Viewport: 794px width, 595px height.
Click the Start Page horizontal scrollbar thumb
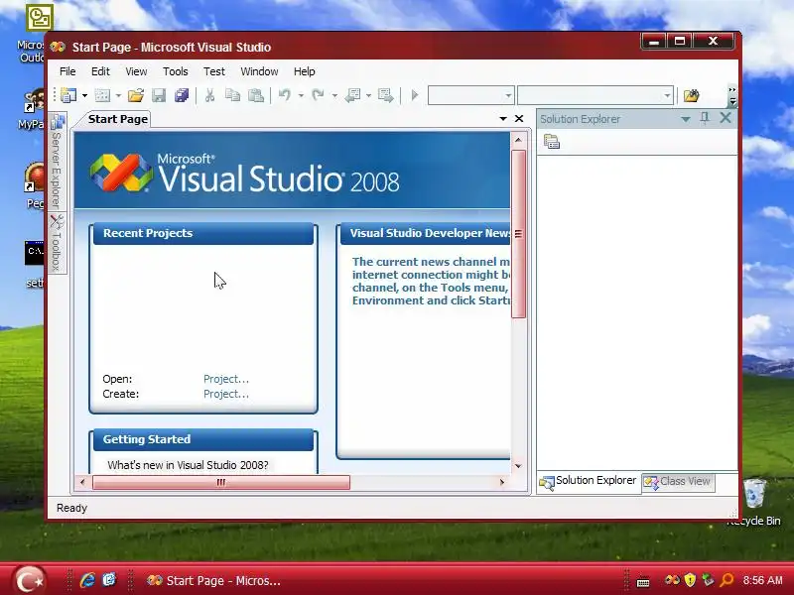coord(220,482)
